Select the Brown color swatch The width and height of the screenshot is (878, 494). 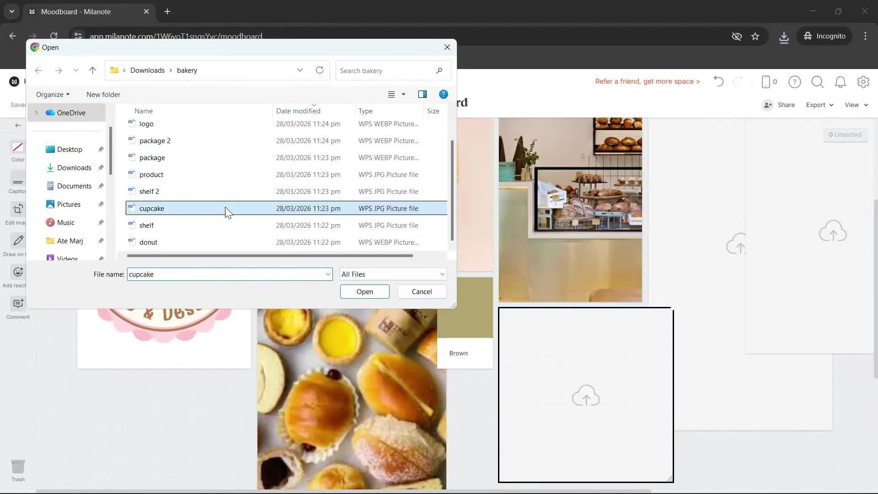coord(465,322)
